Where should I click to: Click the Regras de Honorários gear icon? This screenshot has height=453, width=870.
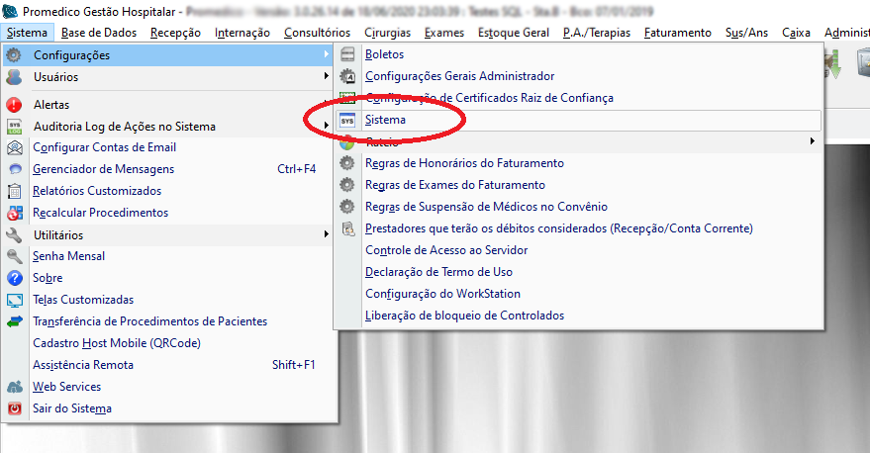click(347, 163)
